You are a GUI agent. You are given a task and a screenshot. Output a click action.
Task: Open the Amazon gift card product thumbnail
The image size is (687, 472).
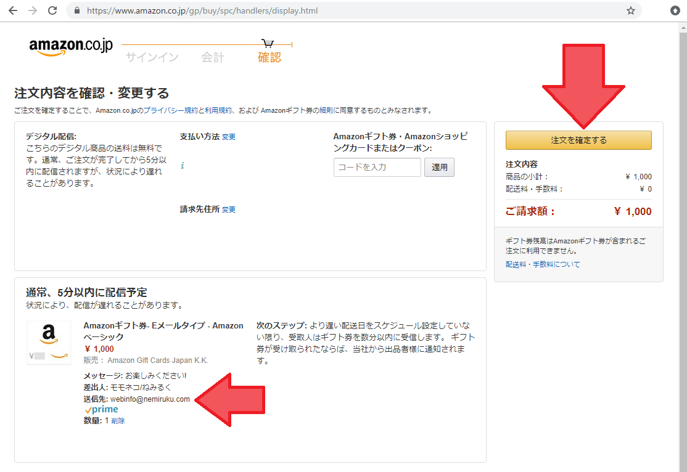(x=49, y=343)
